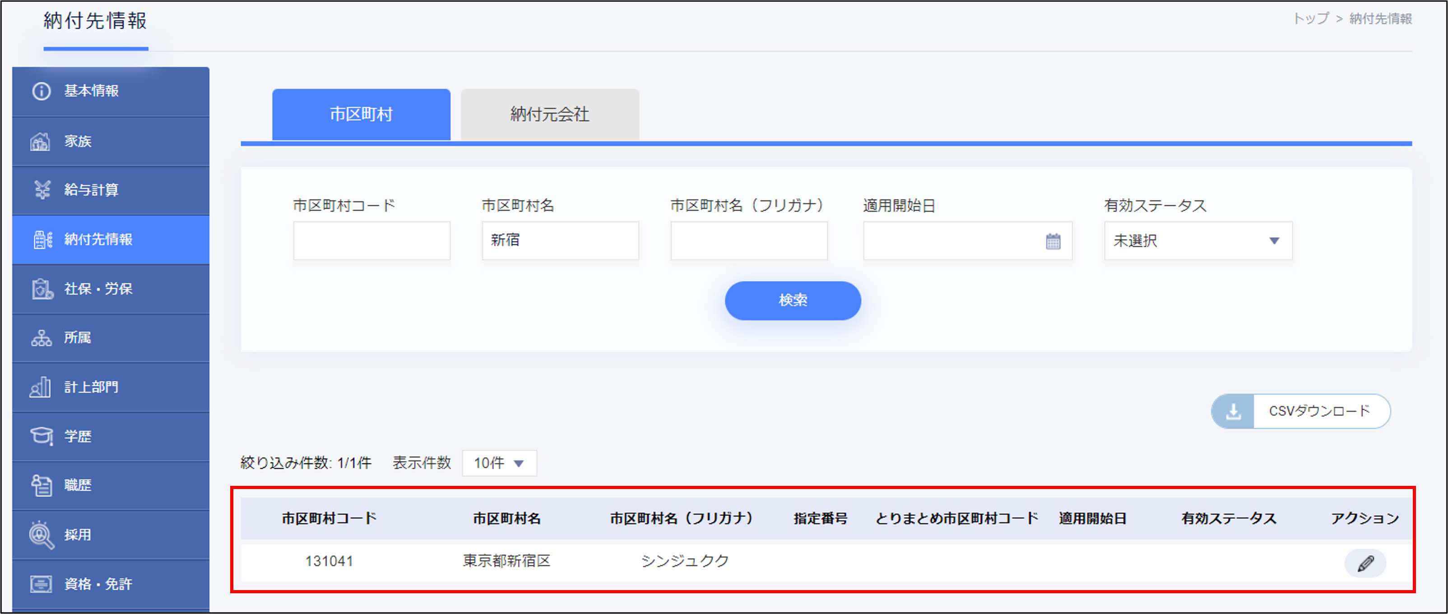Viewport: 1448px width, 614px height.
Task: Open 採用 in the sidebar
Action: (x=78, y=535)
